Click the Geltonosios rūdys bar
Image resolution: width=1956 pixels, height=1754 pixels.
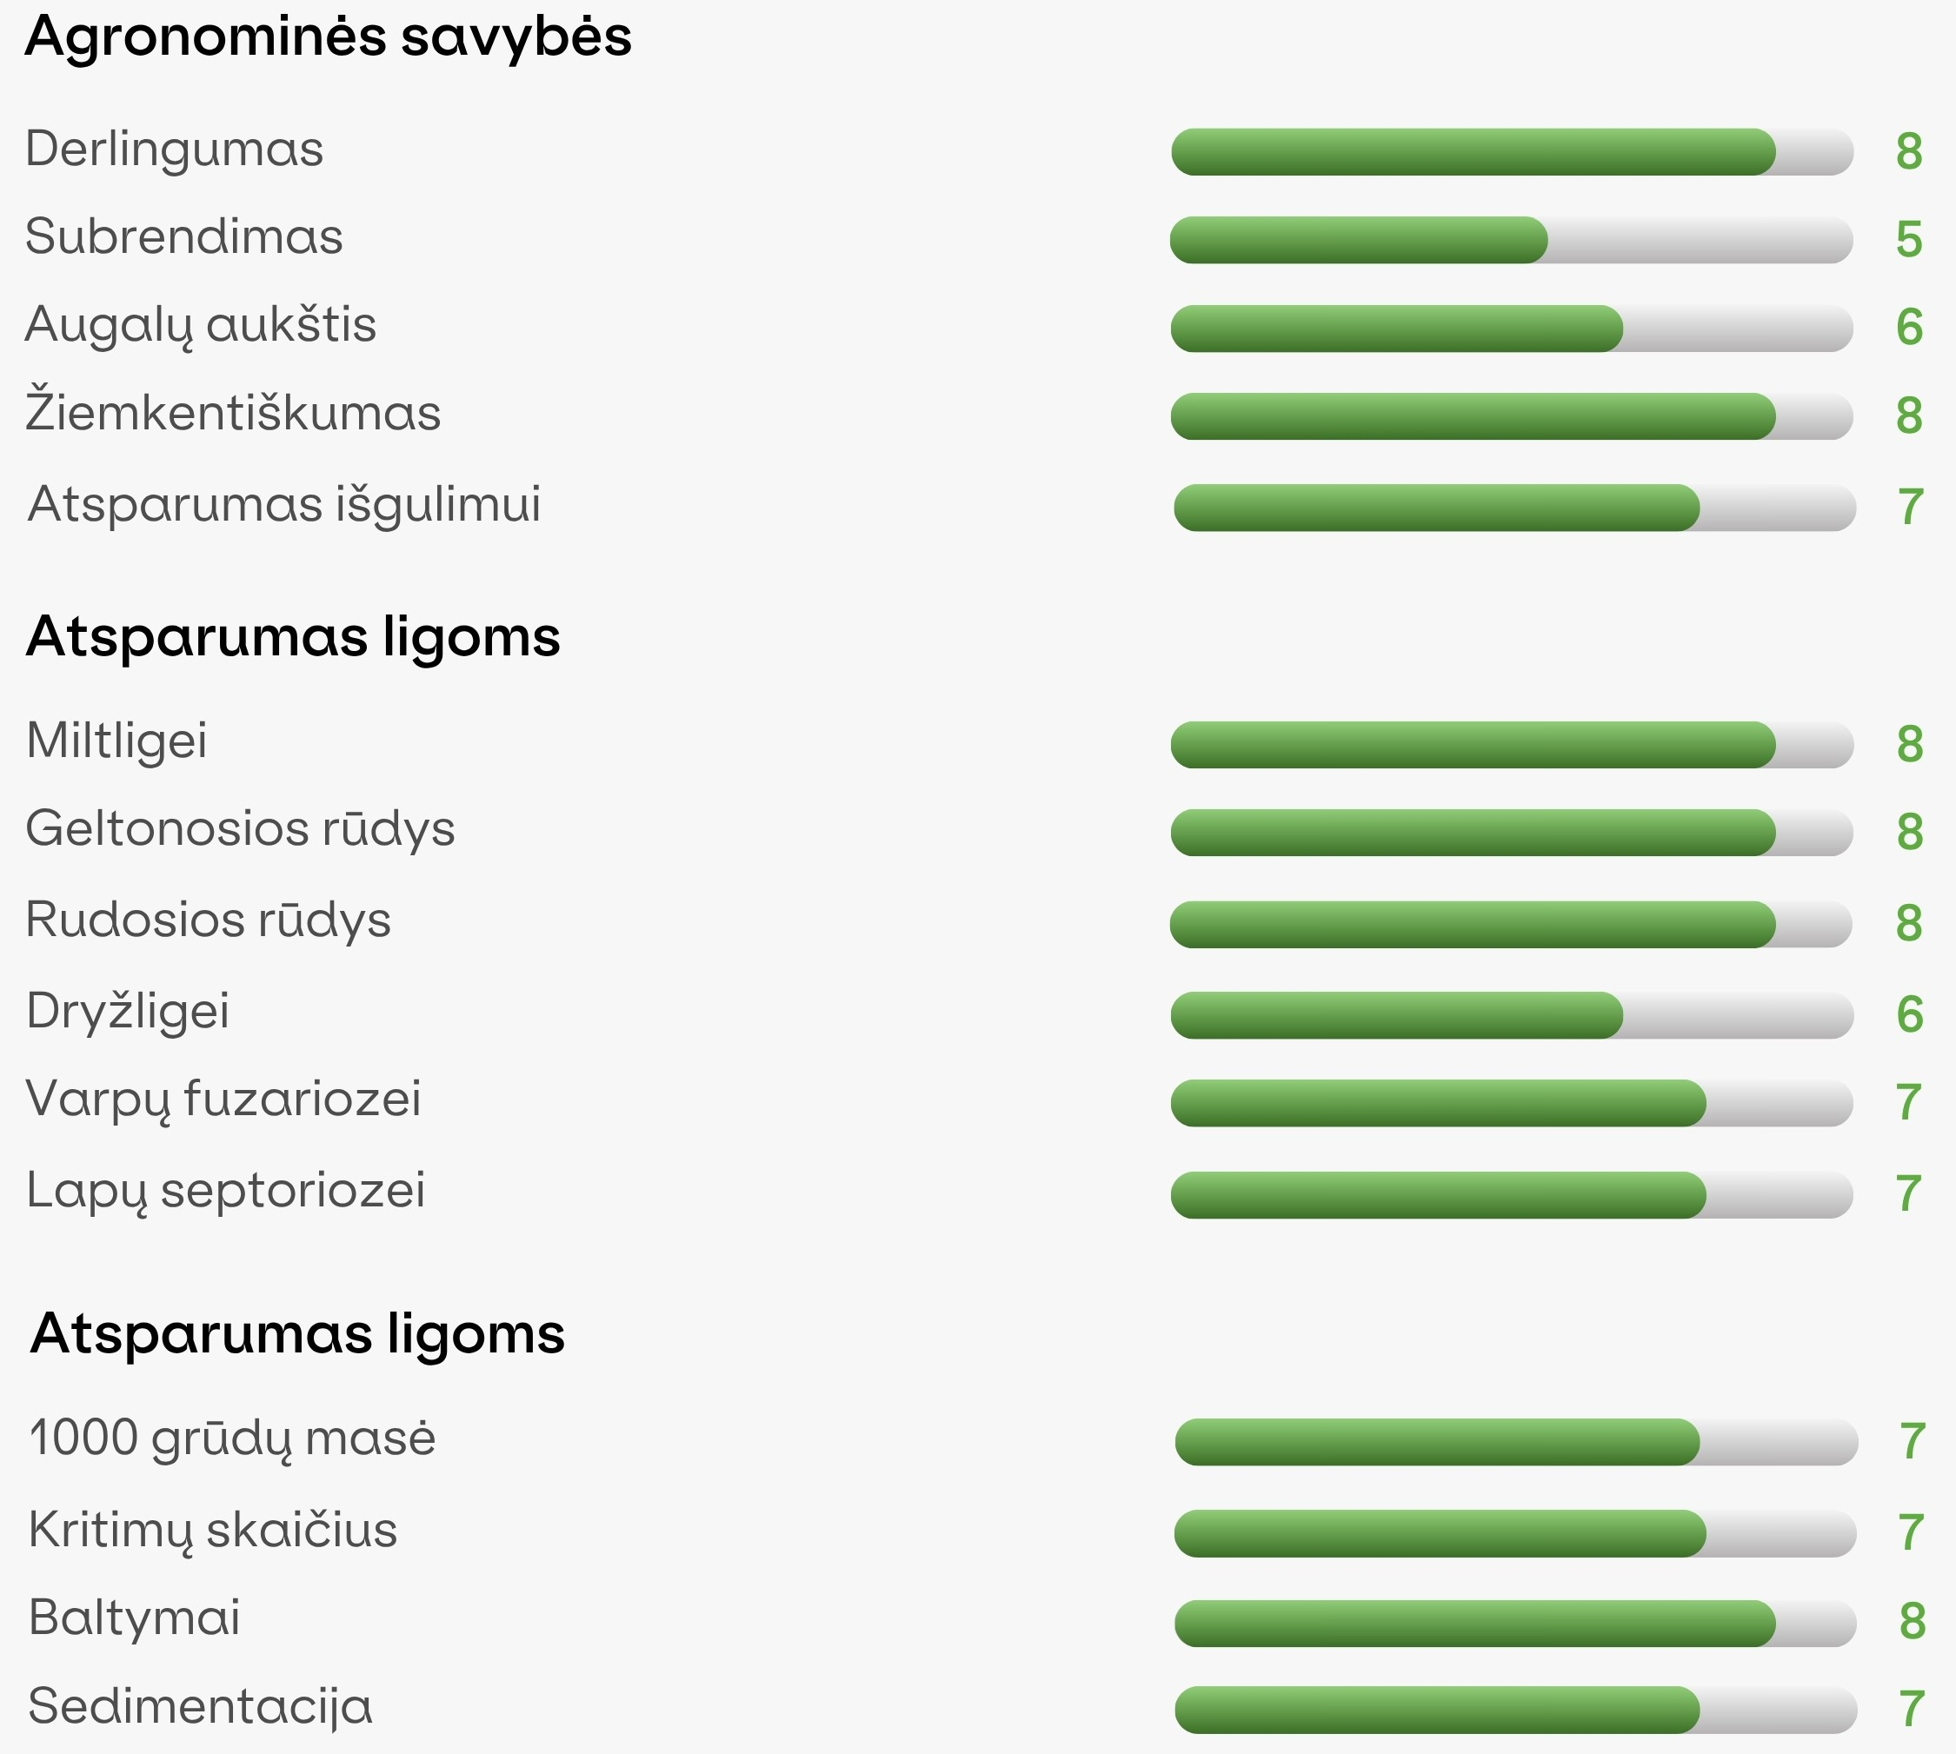pyautogui.click(x=1512, y=833)
